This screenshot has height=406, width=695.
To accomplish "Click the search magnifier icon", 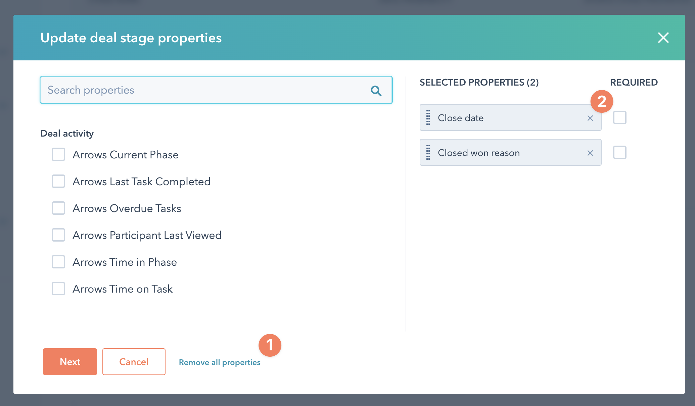I will [376, 91].
